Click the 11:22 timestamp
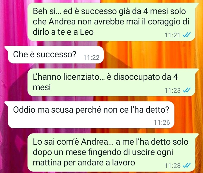This screenshot has width=203, height=173. tap(91, 58)
